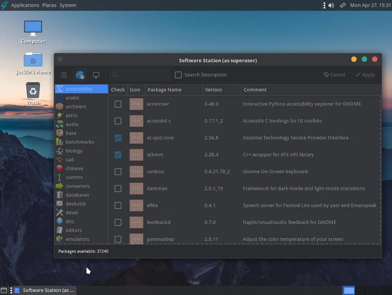Click the package icon in the caribou row
Image resolution: width=392 pixels, height=295 pixels.
click(x=136, y=172)
